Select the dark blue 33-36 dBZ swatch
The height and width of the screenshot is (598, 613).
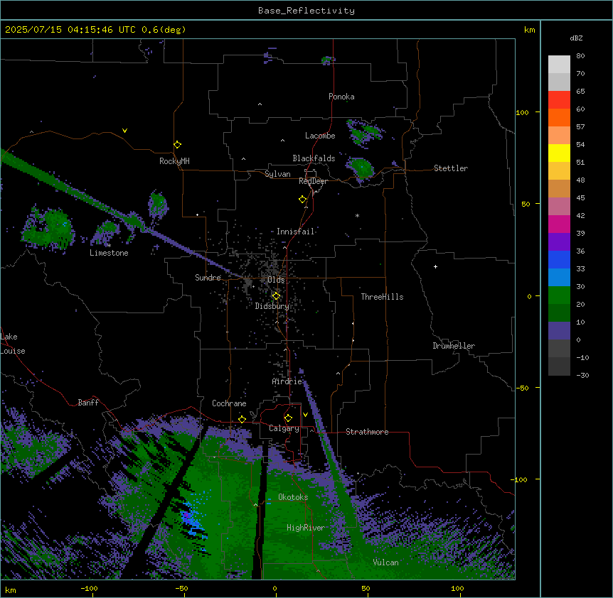(x=559, y=259)
